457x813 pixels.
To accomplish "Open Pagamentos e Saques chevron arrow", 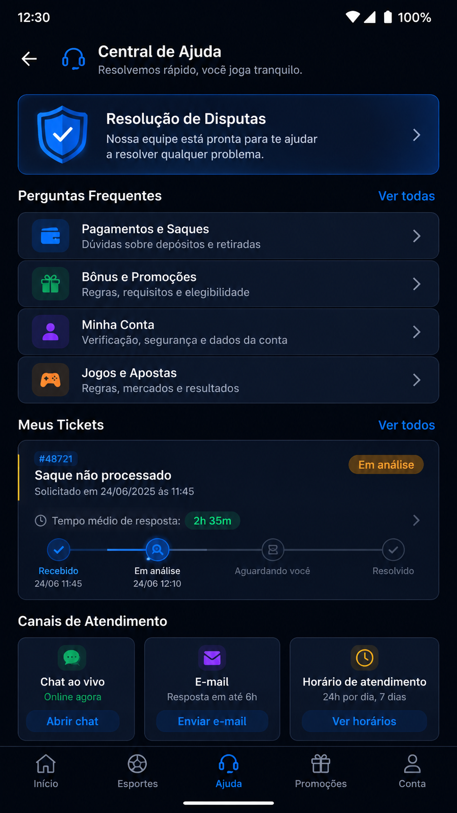I will pos(416,236).
